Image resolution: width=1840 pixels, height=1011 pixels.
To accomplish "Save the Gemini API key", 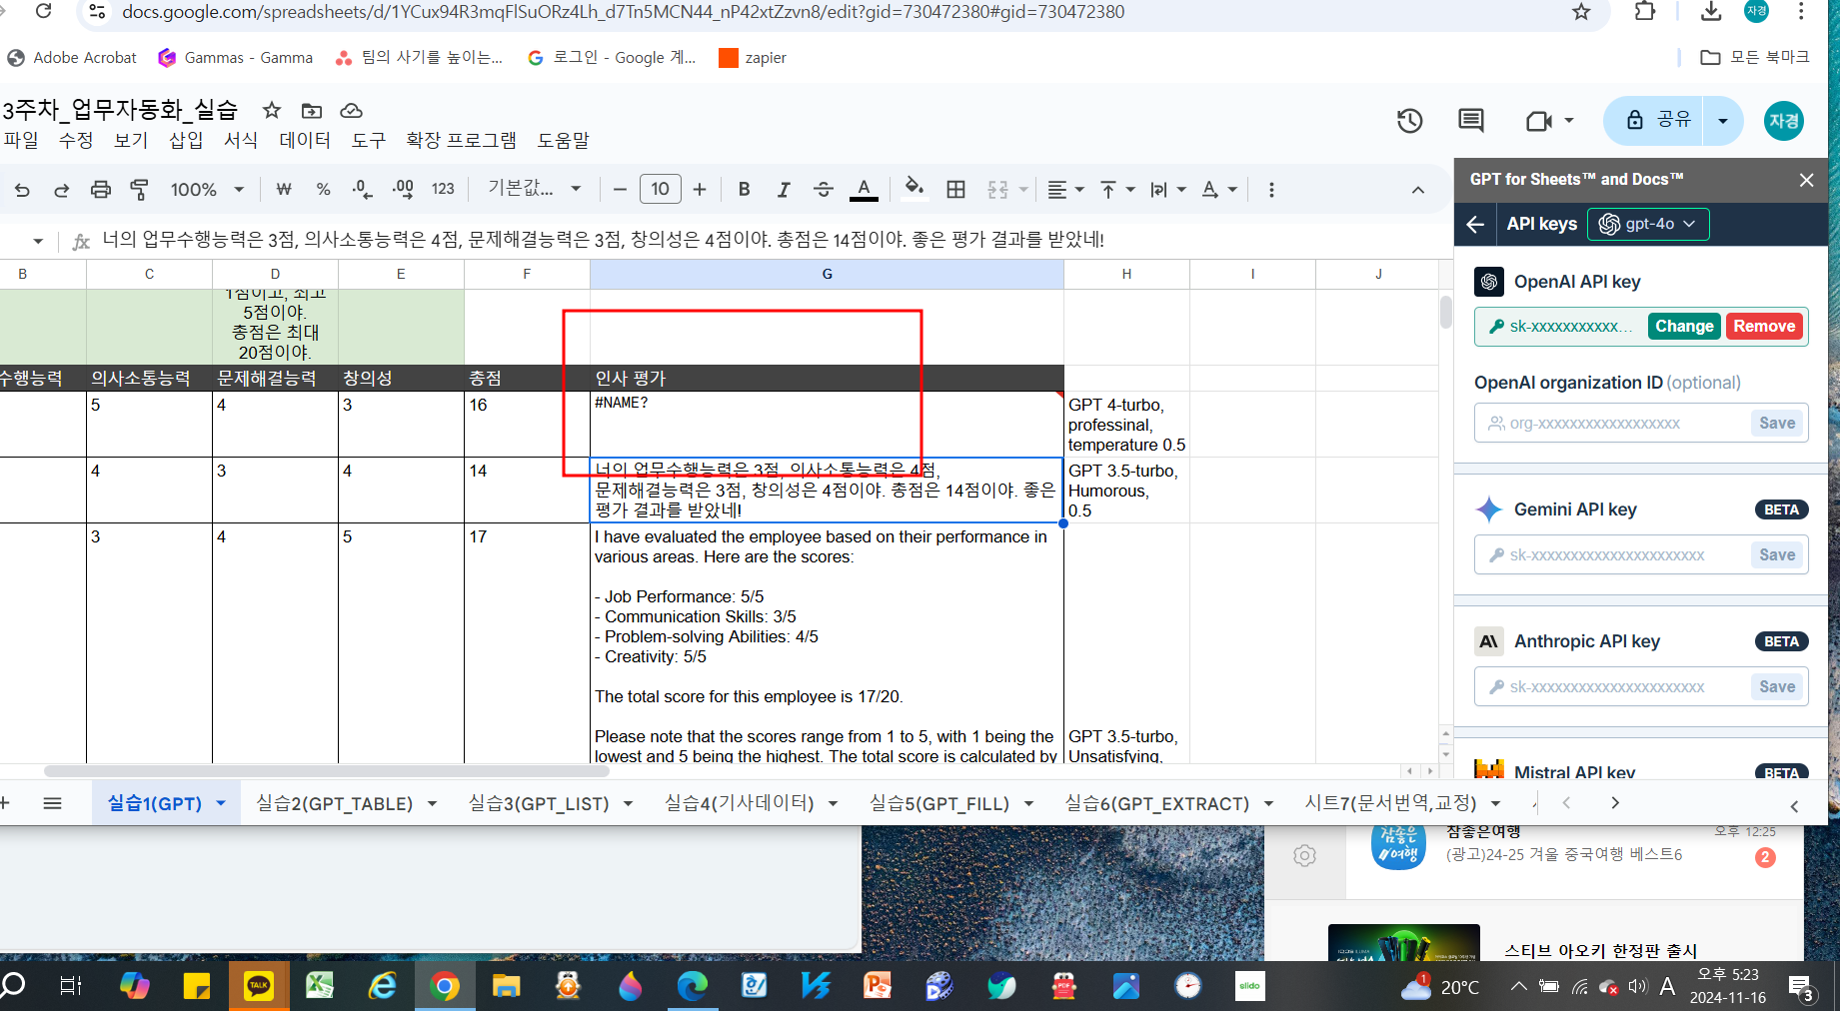I will [1777, 555].
